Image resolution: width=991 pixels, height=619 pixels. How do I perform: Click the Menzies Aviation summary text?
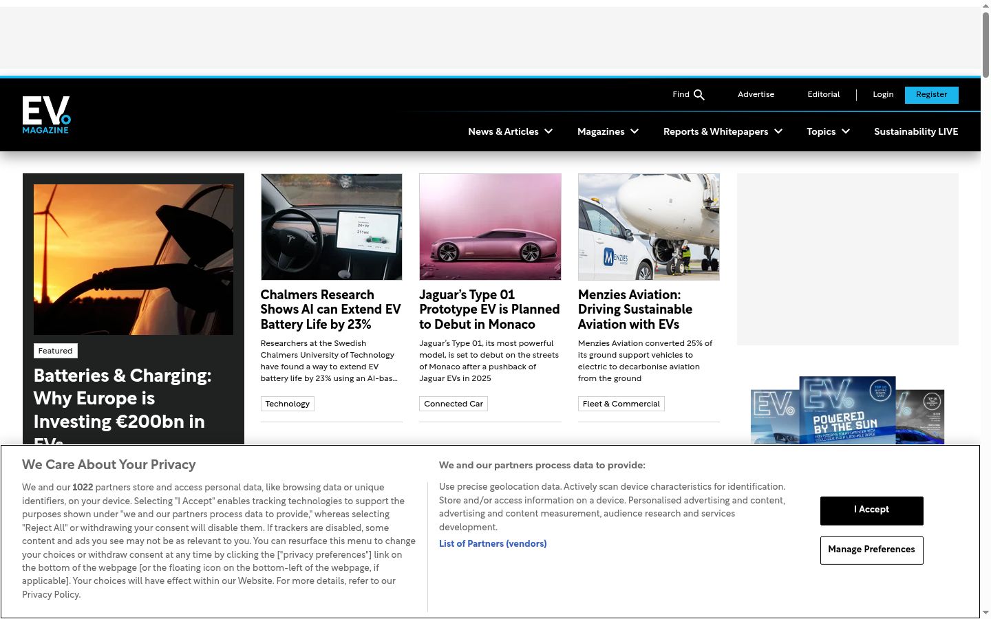(646, 361)
